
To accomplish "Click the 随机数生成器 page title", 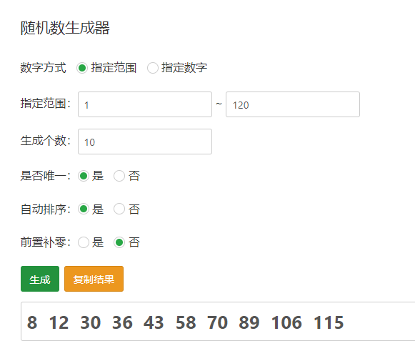I will coord(65,28).
